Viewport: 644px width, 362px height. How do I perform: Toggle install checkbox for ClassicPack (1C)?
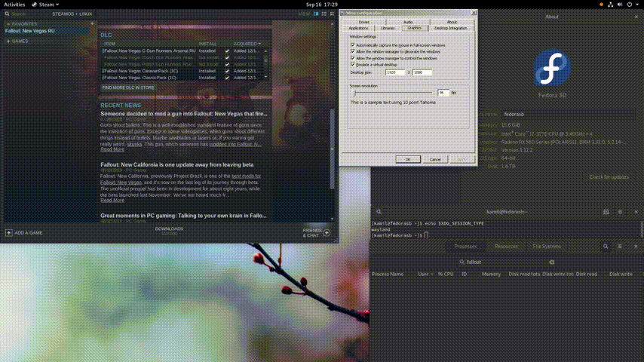227,77
